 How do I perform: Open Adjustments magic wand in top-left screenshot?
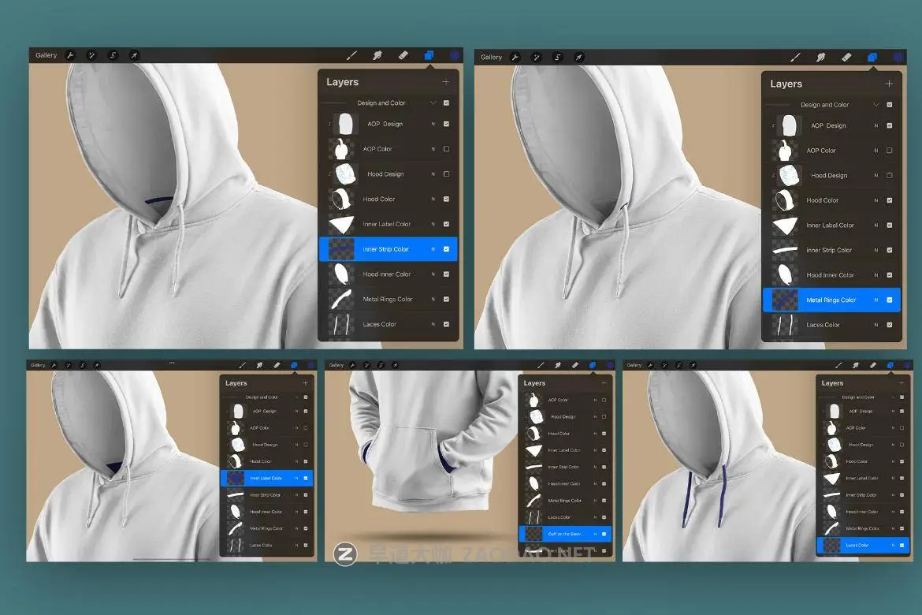tap(91, 55)
